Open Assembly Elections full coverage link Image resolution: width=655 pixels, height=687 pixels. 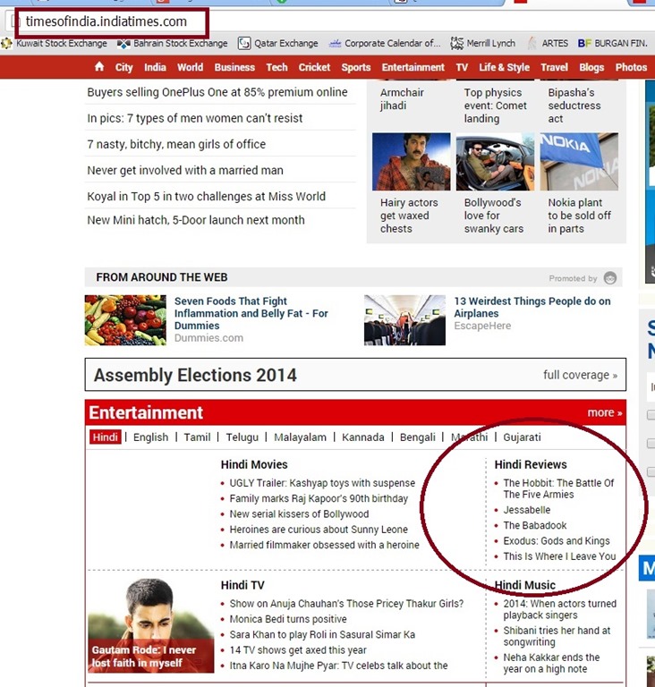click(580, 375)
